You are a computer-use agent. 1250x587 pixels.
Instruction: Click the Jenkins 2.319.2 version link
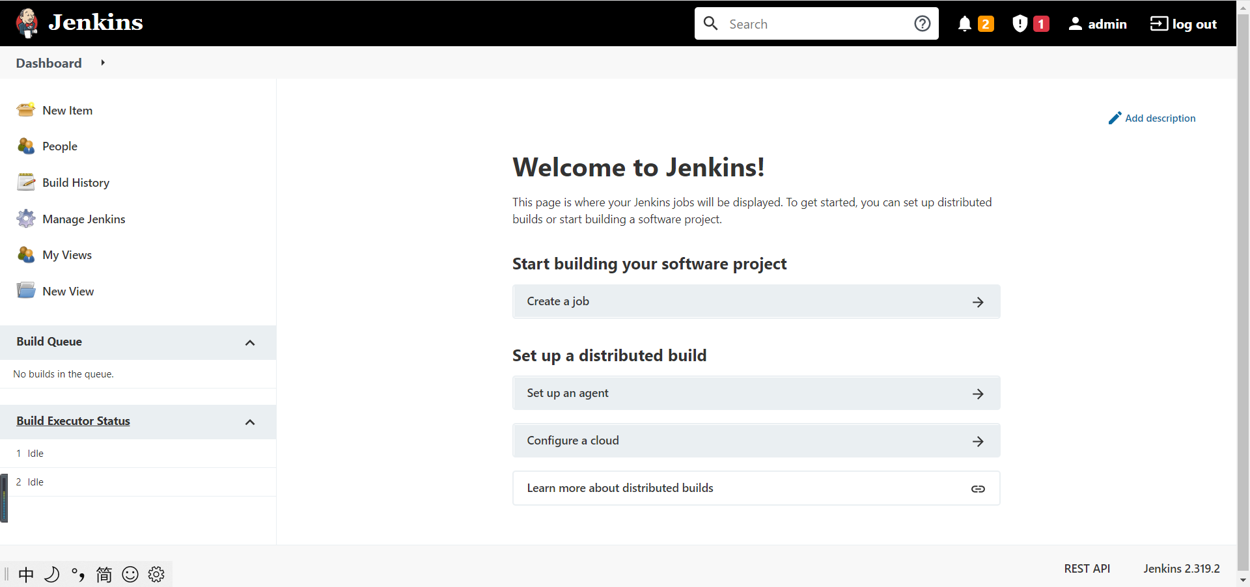[x=1182, y=569]
